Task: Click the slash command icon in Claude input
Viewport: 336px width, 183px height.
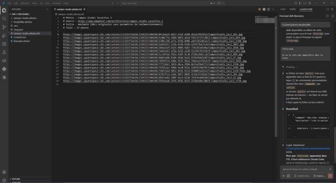Action: [x=288, y=176]
